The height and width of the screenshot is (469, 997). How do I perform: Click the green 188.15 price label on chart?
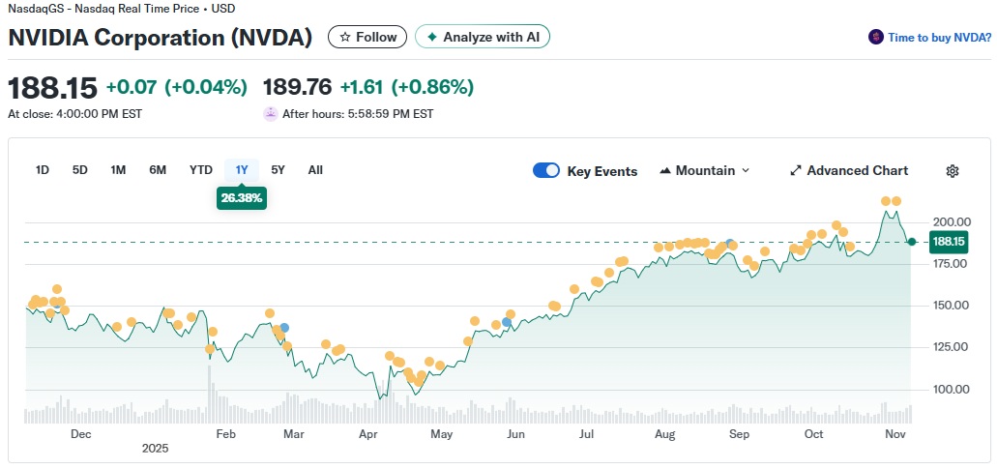pos(949,241)
